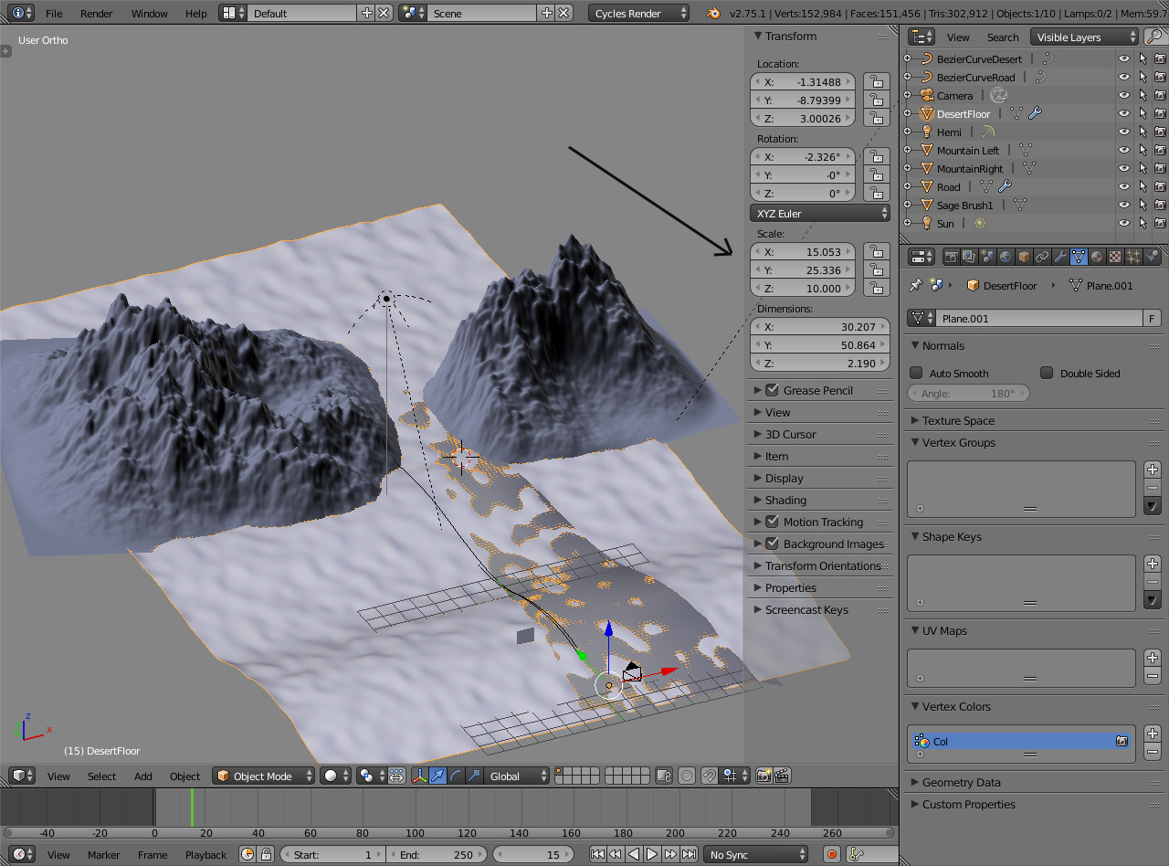This screenshot has width=1169, height=866.
Task: Open the Render properties camera tab
Action: (951, 258)
